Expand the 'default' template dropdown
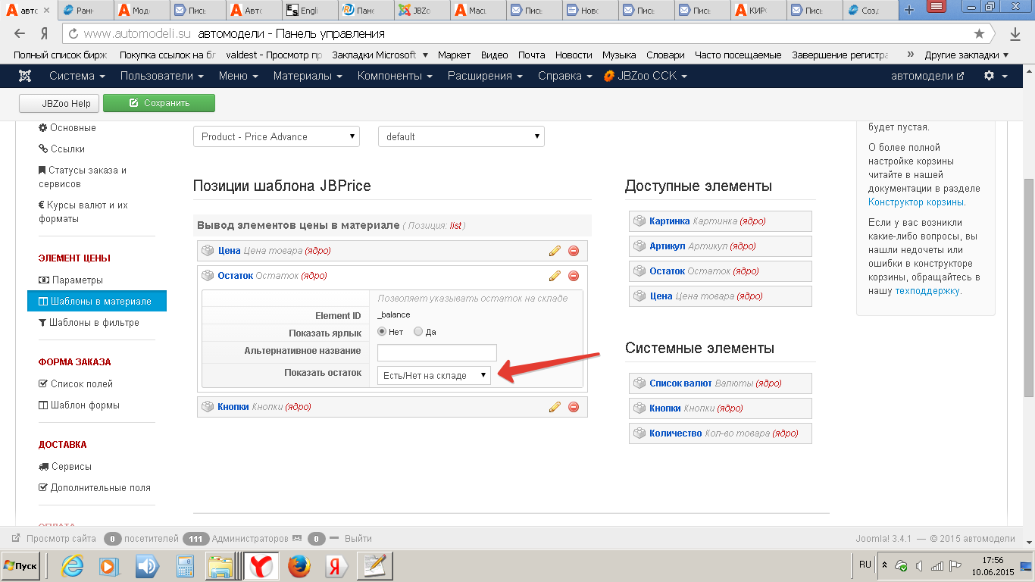 461,136
